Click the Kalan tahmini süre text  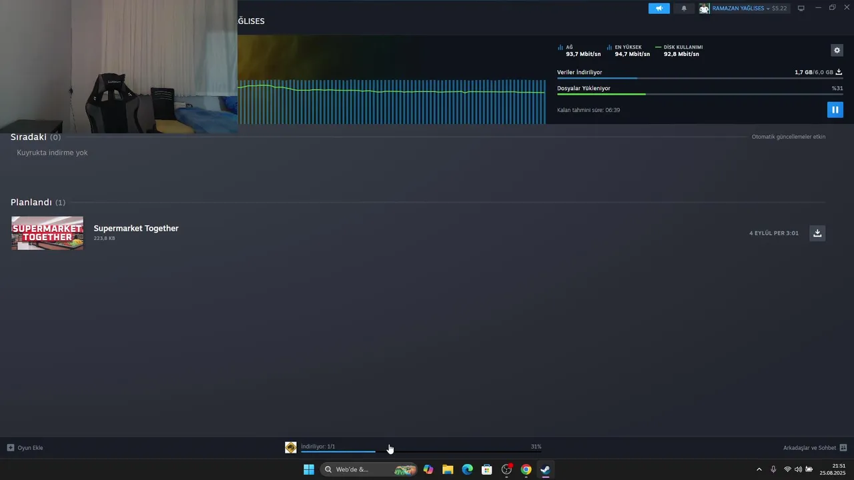click(588, 110)
